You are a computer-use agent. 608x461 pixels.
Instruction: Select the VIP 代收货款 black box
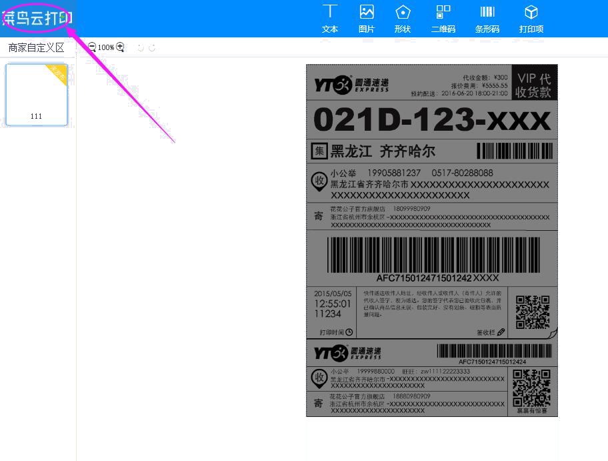534,83
